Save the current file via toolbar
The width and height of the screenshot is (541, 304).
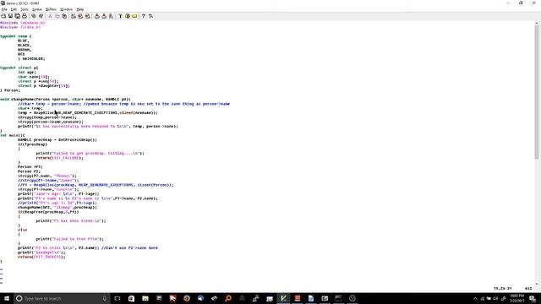click(10, 16)
